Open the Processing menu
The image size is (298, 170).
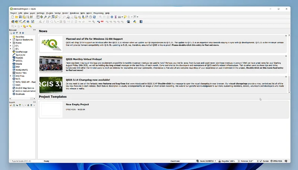click(98, 13)
